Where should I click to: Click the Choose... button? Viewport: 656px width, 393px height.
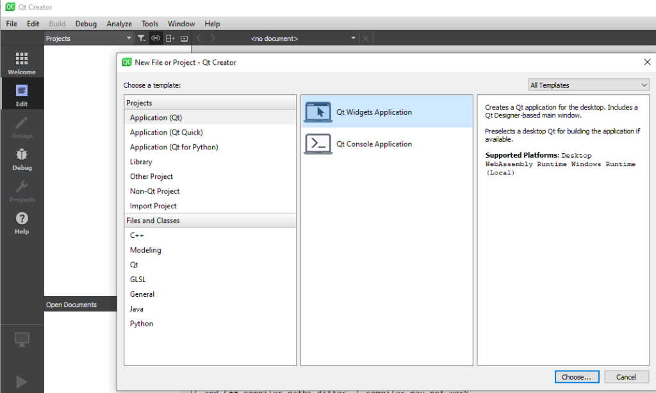pyautogui.click(x=577, y=377)
